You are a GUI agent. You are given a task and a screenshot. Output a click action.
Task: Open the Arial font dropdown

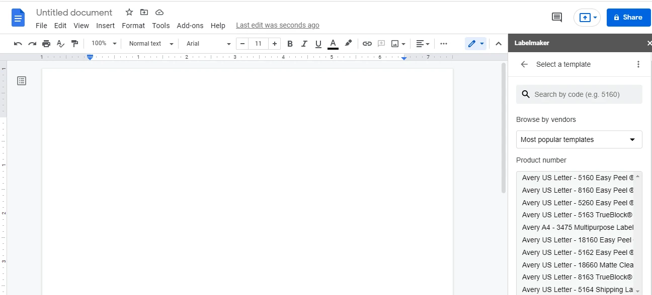pyautogui.click(x=208, y=44)
